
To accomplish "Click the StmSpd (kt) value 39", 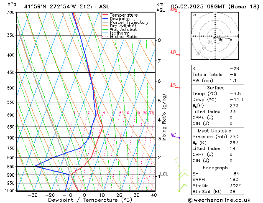I will (232, 191).
